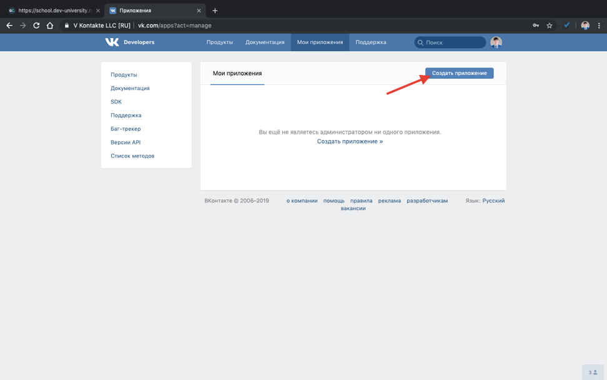The height and width of the screenshot is (380, 607).
Task: Close the school.dev-university tab
Action: click(98, 11)
